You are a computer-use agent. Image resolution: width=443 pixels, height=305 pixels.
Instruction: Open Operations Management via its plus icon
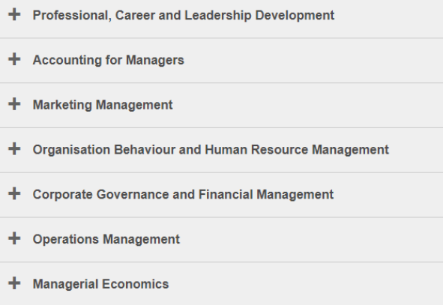click(14, 238)
